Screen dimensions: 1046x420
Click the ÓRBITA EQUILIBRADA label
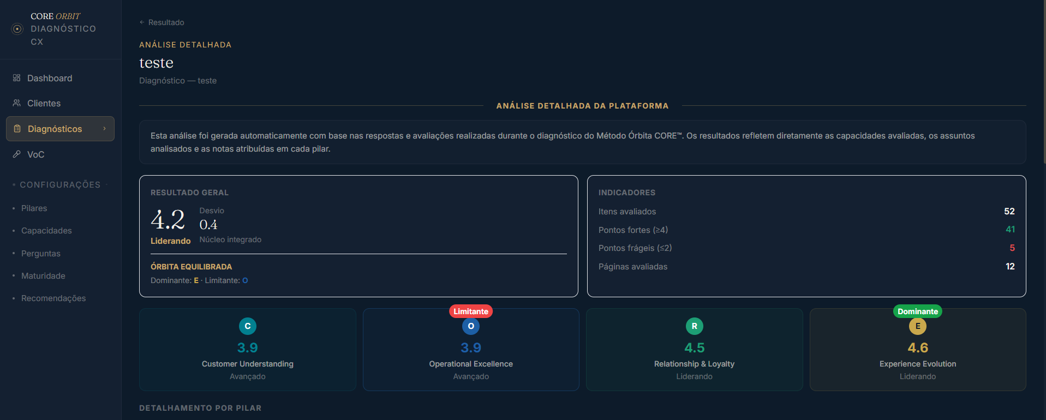tap(191, 267)
